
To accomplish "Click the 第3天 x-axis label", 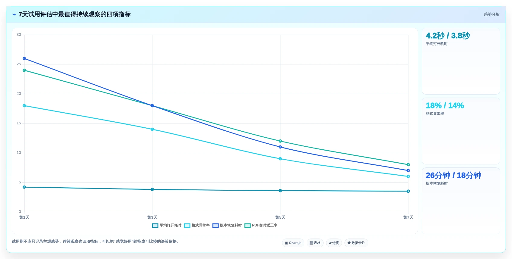I will point(152,217).
